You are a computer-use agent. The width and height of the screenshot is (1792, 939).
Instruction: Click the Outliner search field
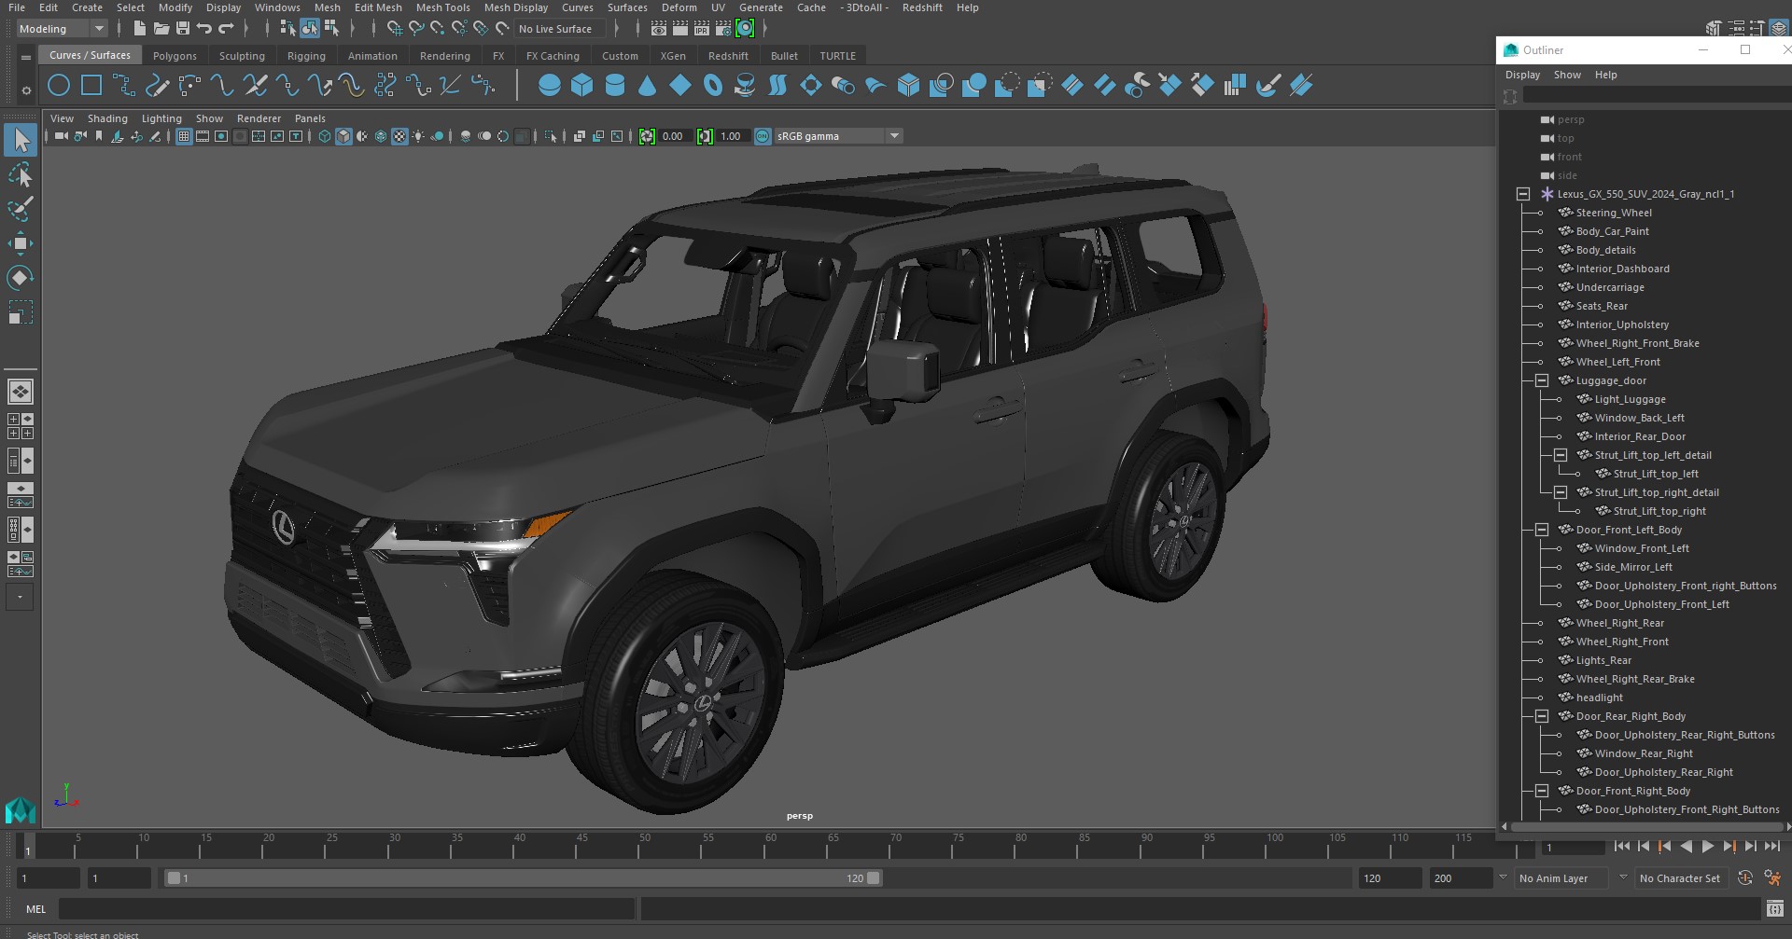(x=1656, y=96)
